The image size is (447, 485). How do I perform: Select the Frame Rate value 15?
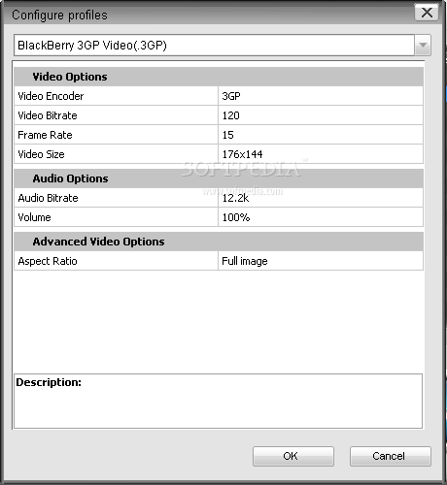pyautogui.click(x=321, y=135)
